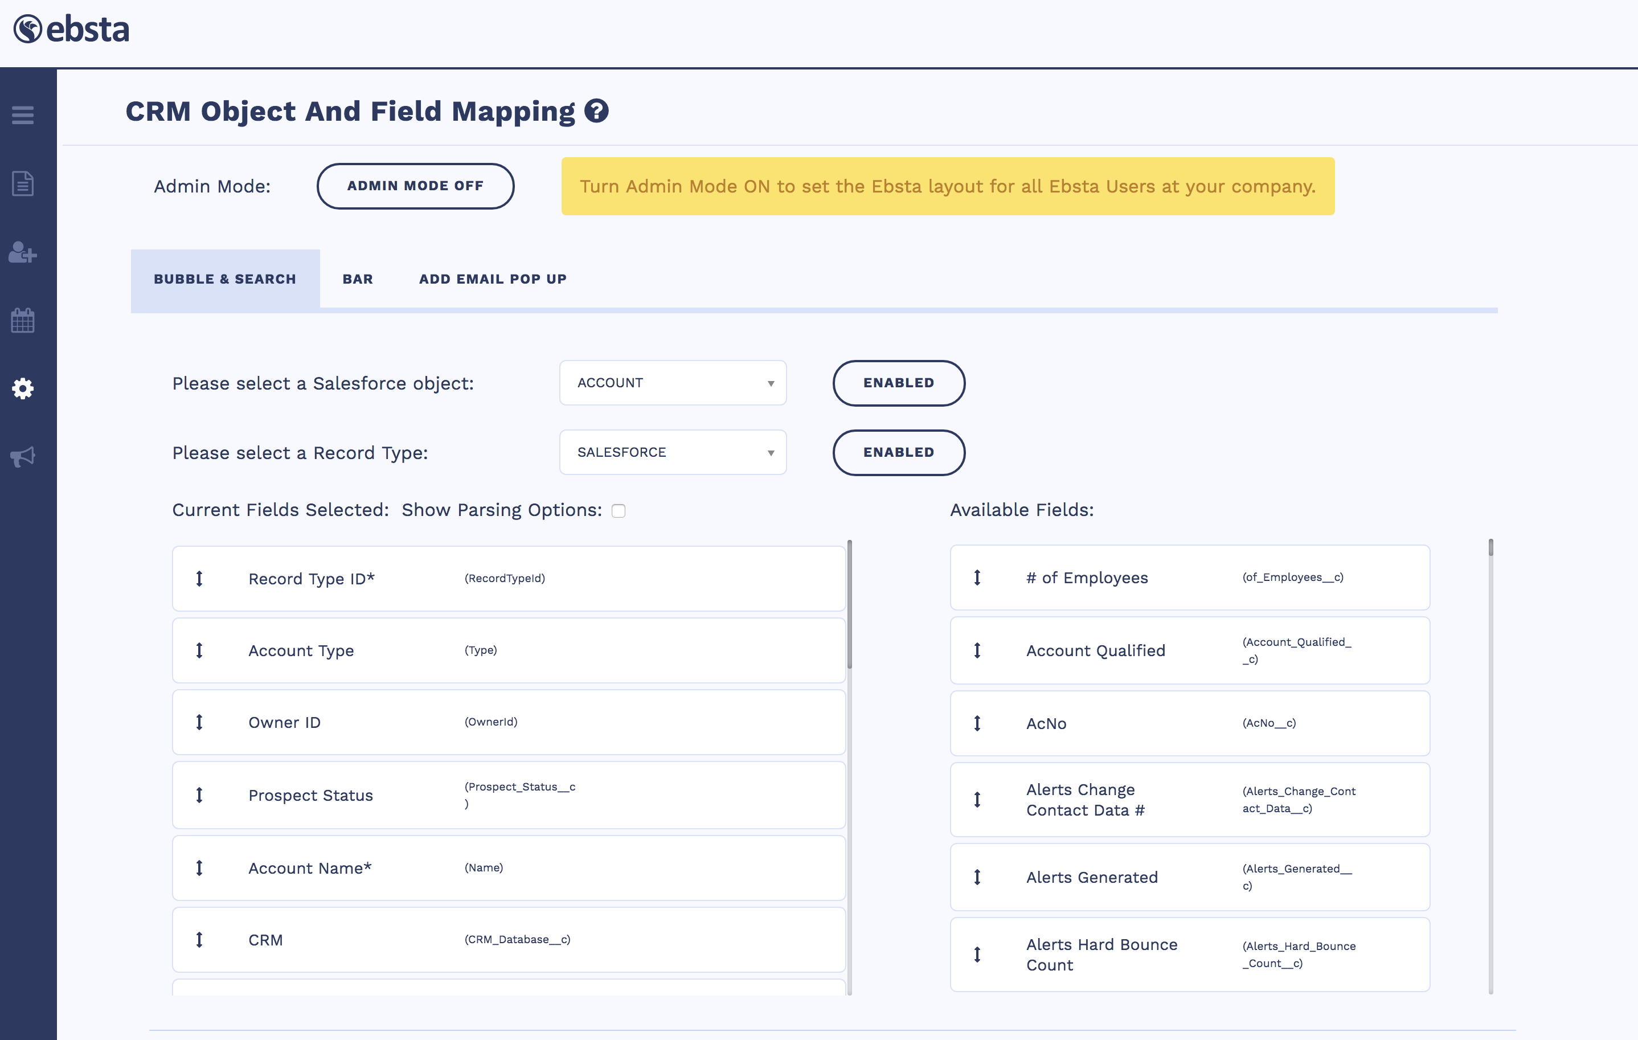1638x1040 pixels.
Task: Click the document icon in sidebar
Action: 22,183
